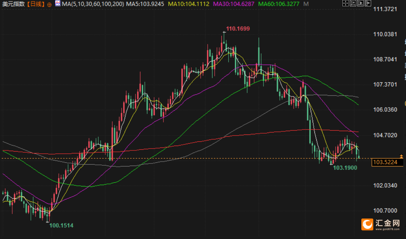Click the orange circled-plus icon after 日线

coord(49,5)
